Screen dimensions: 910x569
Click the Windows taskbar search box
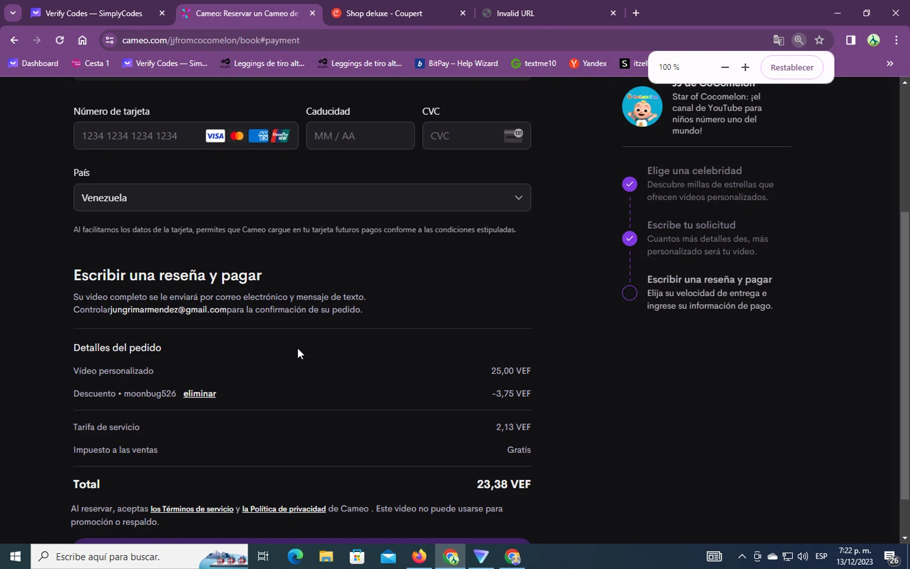[140, 556]
